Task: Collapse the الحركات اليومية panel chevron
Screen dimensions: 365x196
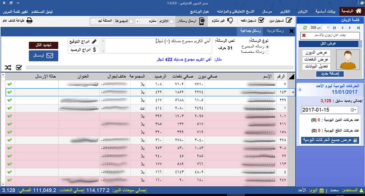Action: tap(300, 89)
